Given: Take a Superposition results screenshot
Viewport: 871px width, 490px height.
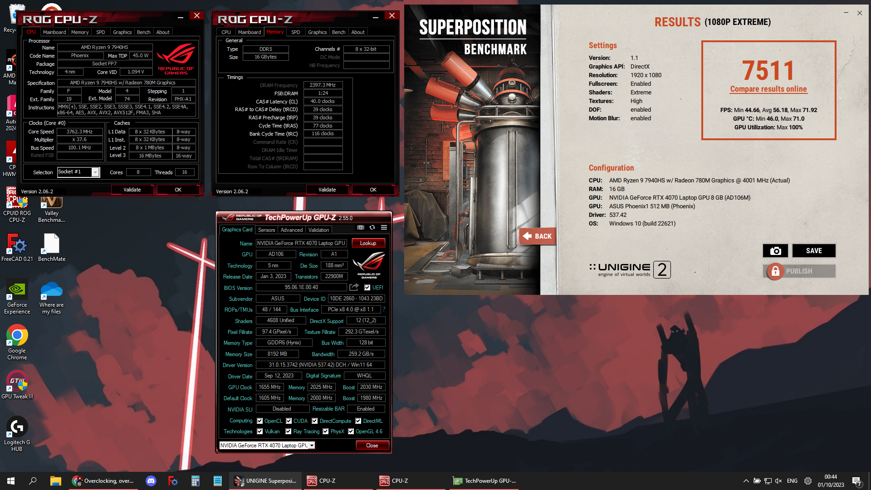Looking at the screenshot, I should point(775,251).
